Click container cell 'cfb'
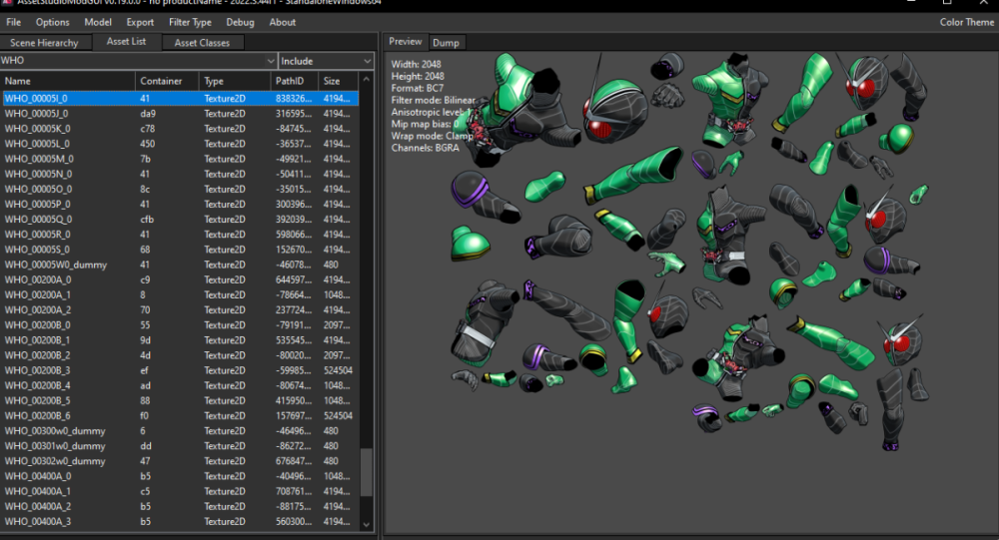Image resolution: width=999 pixels, height=540 pixels. [x=167, y=219]
